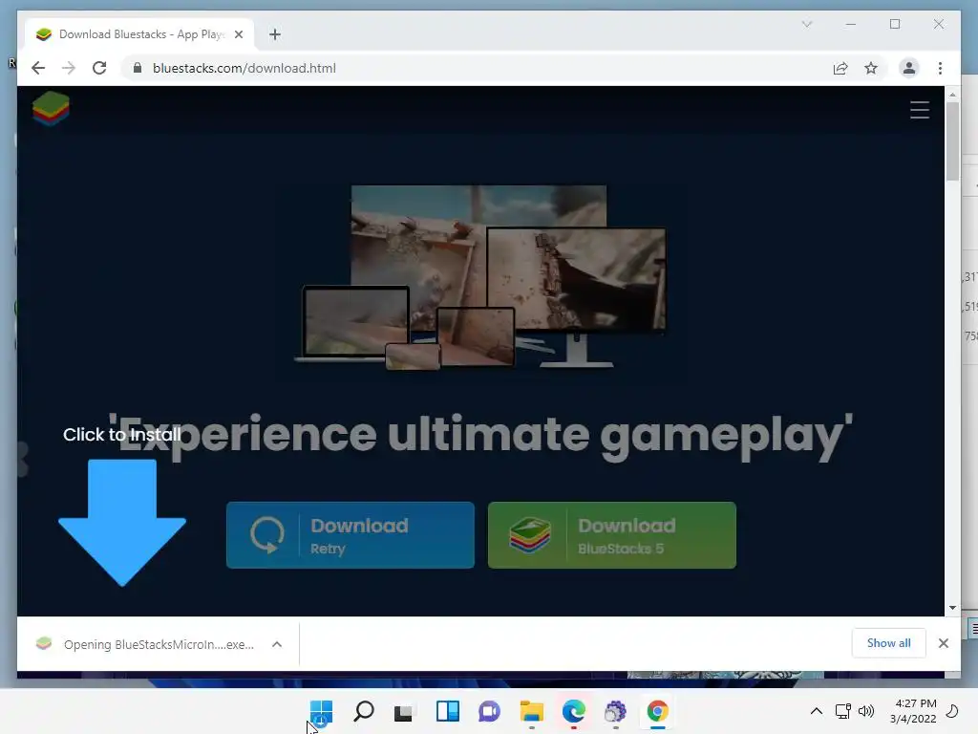Image resolution: width=978 pixels, height=734 pixels.
Task: Share this page using the share icon
Action: point(840,68)
